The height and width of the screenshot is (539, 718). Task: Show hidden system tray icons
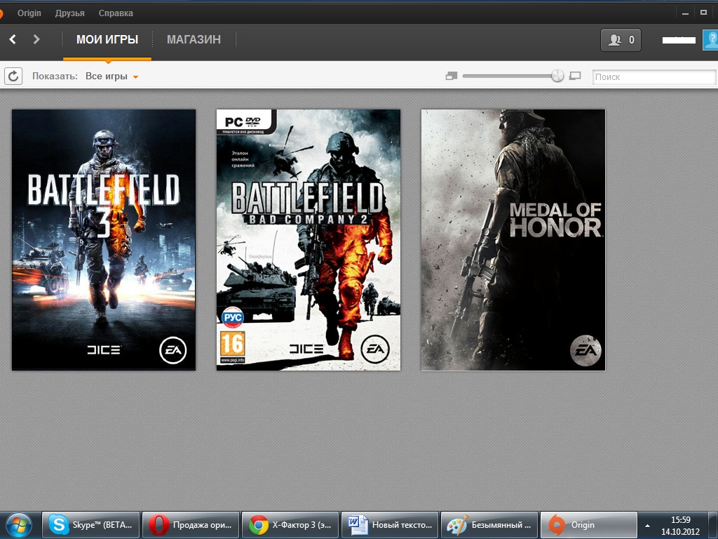(647, 526)
